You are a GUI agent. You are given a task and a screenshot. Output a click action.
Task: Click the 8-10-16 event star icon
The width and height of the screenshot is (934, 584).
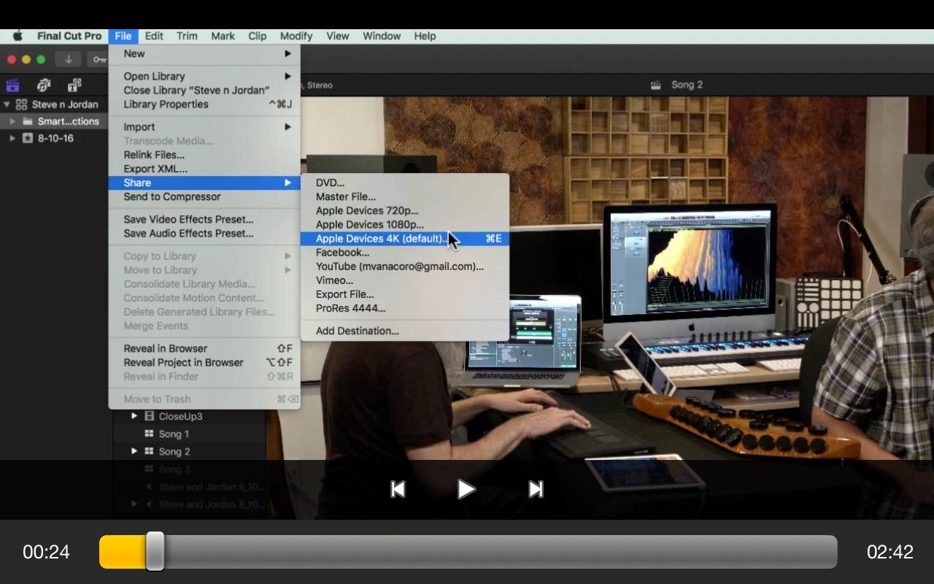coord(28,138)
